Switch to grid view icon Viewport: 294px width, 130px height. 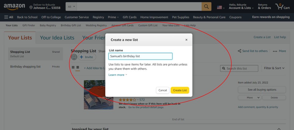point(73,67)
